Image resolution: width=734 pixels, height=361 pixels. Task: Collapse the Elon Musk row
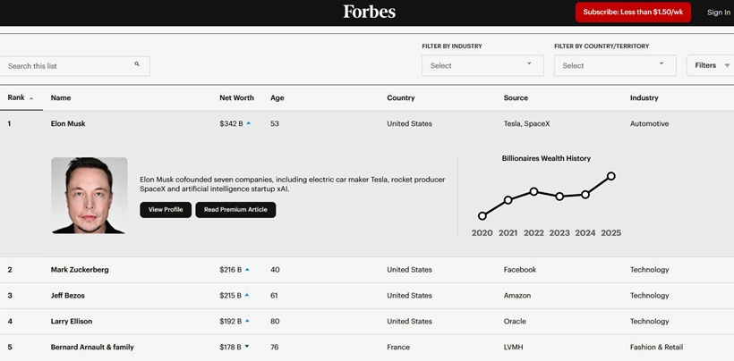coord(367,123)
